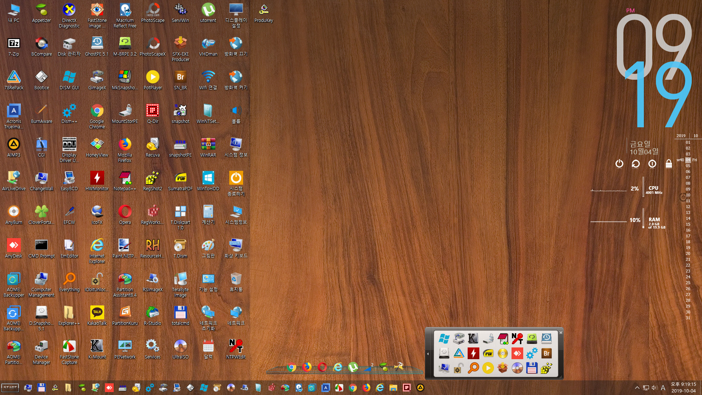Launch Dism++ from the desktop
702x395 pixels.
69,114
